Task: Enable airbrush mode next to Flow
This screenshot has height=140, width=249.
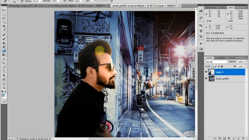Action: 88,1
